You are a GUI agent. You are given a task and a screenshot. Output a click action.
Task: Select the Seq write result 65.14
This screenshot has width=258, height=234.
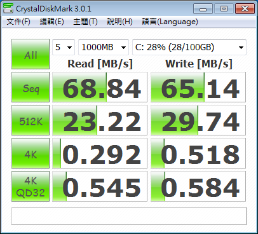(198, 87)
